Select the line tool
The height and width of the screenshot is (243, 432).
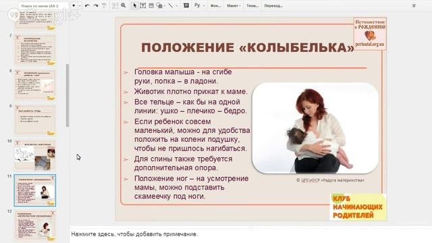coord(171,5)
